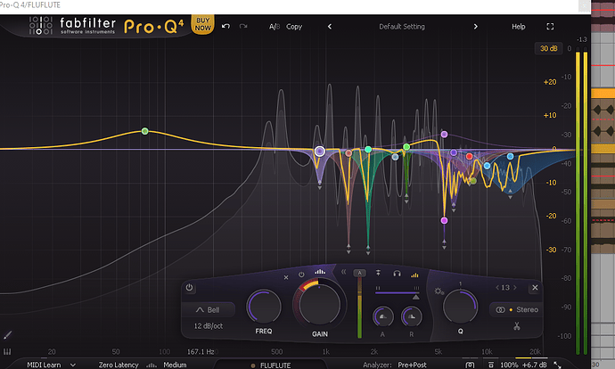Click the FREQ knob
Screen dimensions: 615x369
[x=264, y=307]
